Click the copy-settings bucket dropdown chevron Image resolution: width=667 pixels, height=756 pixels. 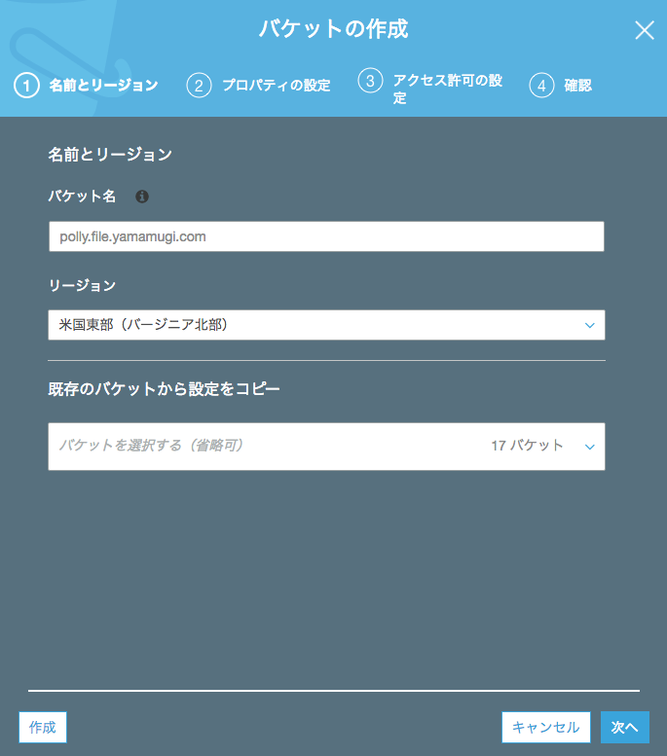tap(589, 447)
